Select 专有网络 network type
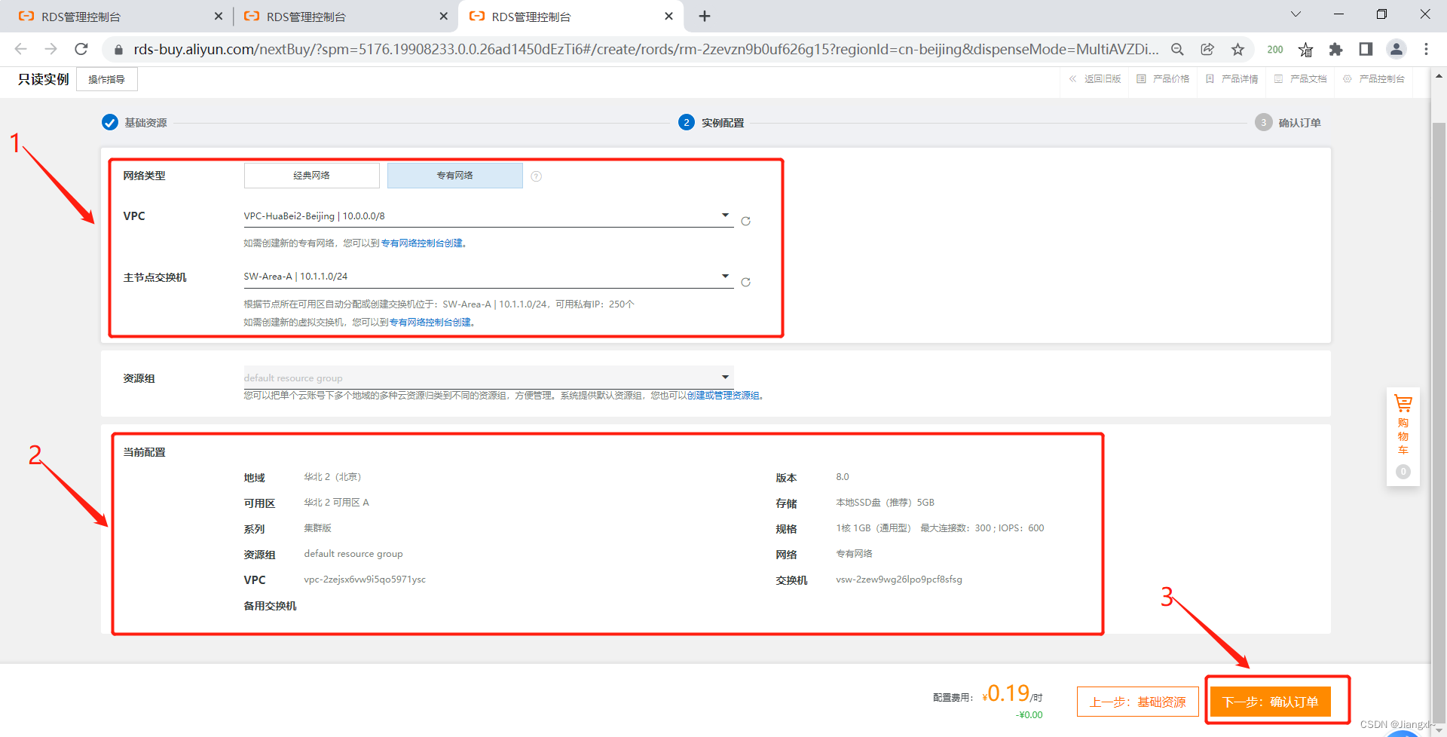Screen dimensions: 1447x737 454,176
